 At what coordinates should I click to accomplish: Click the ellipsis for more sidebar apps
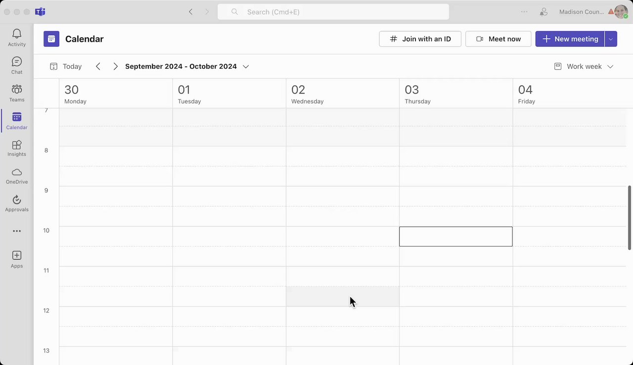(x=17, y=231)
